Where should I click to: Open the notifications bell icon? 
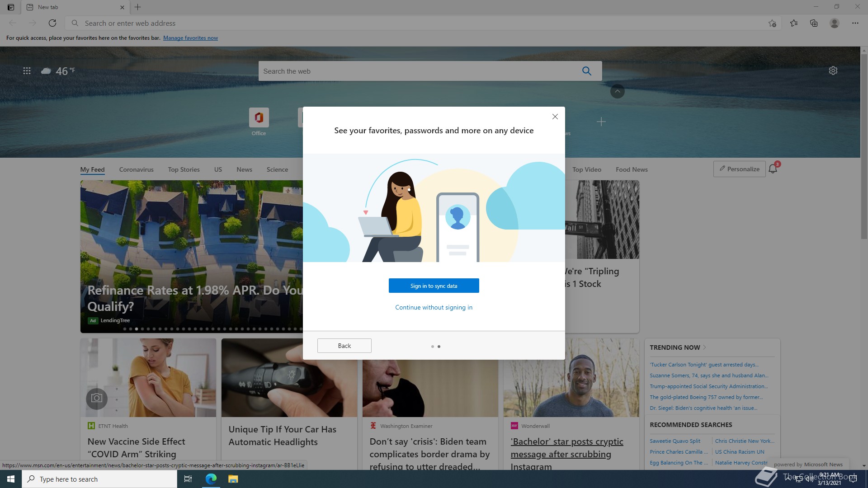773,169
